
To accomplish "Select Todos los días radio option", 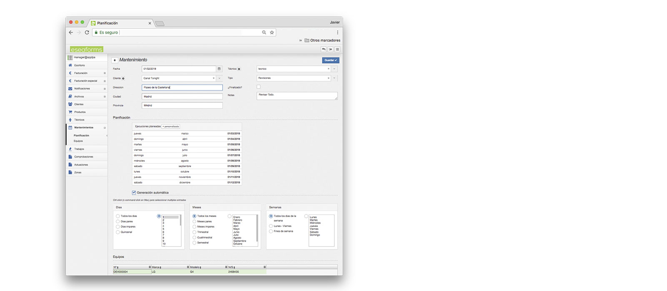I will (x=118, y=216).
